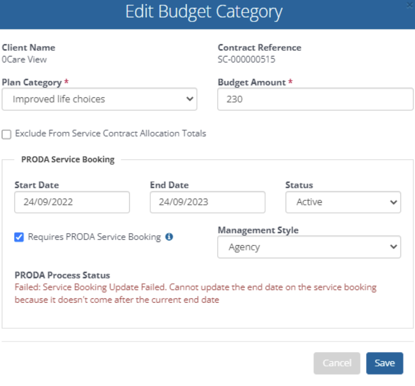Tick Exclude From Service Contract Allocation Totals checkbox
The width and height of the screenshot is (415, 386).
[7, 134]
